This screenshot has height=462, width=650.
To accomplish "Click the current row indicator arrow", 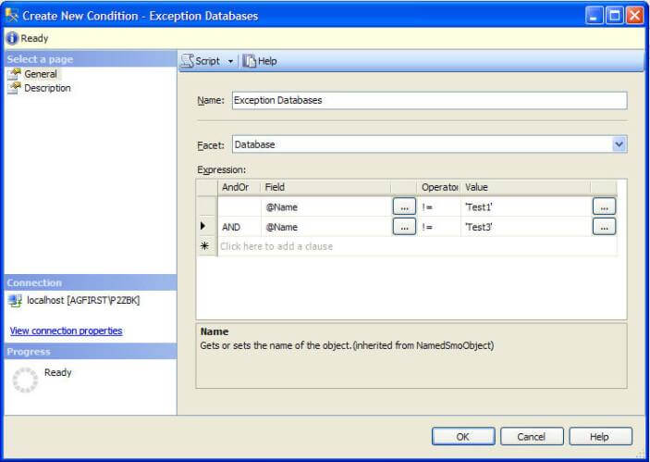I will (x=203, y=226).
